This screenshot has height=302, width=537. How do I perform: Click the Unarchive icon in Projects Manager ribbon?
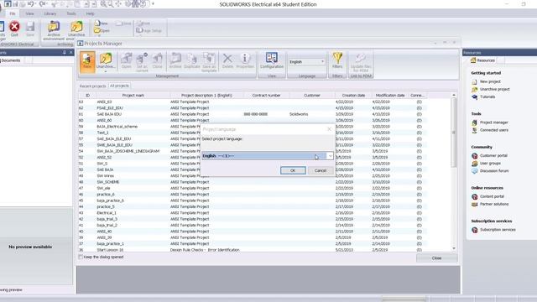[x=106, y=60]
